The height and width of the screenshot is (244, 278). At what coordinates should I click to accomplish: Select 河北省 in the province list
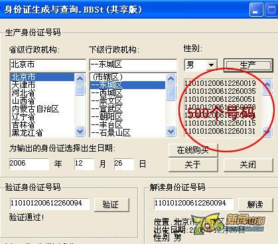[42, 93]
